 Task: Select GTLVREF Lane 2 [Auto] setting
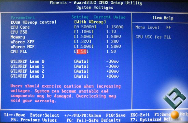coord(81,71)
